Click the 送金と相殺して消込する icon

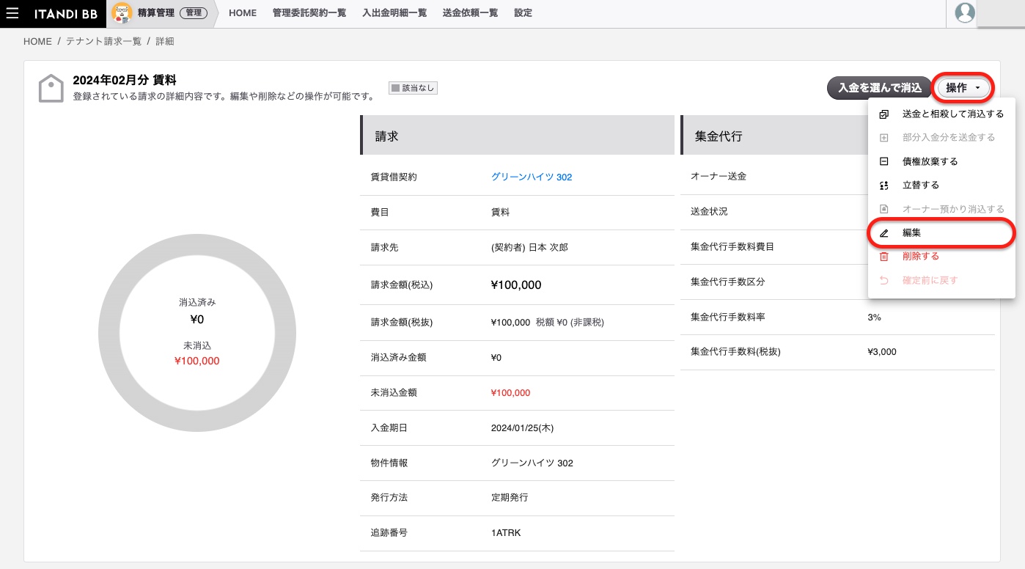tap(884, 114)
